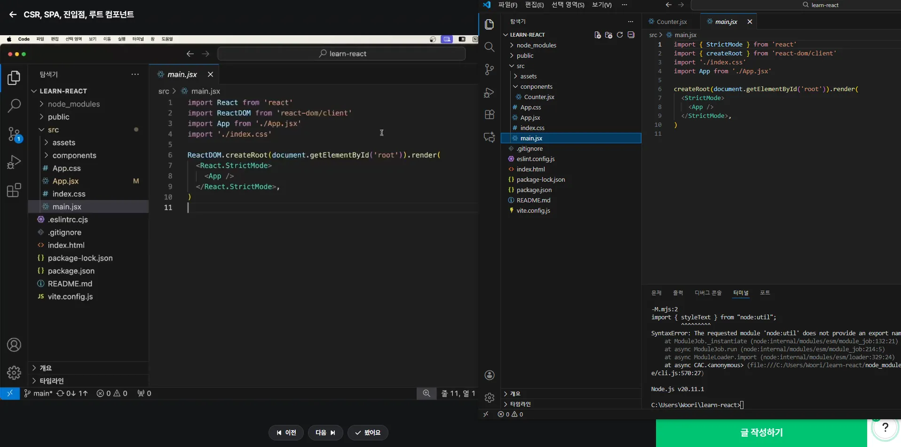Open the 파일(F) menu
Screen dimensions: 901x447
click(x=507, y=5)
